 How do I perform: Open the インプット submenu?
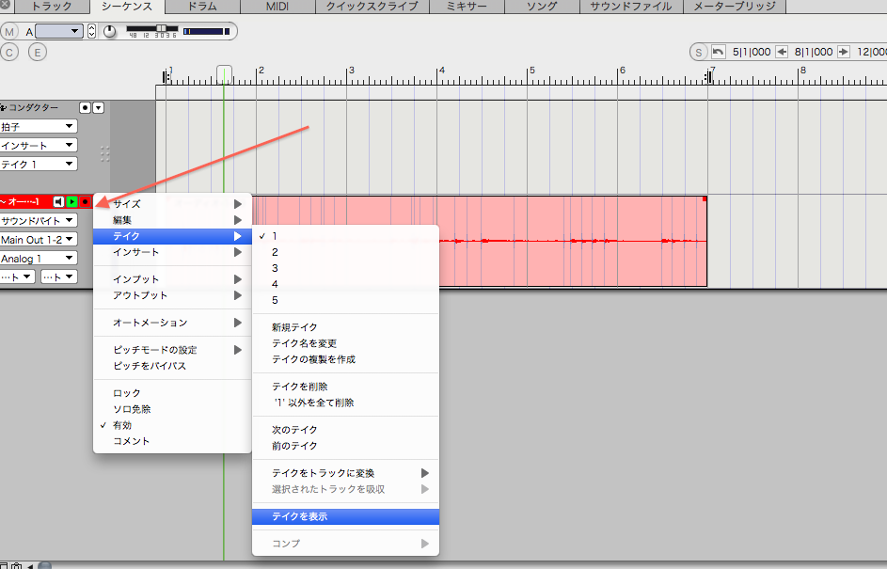(x=172, y=279)
